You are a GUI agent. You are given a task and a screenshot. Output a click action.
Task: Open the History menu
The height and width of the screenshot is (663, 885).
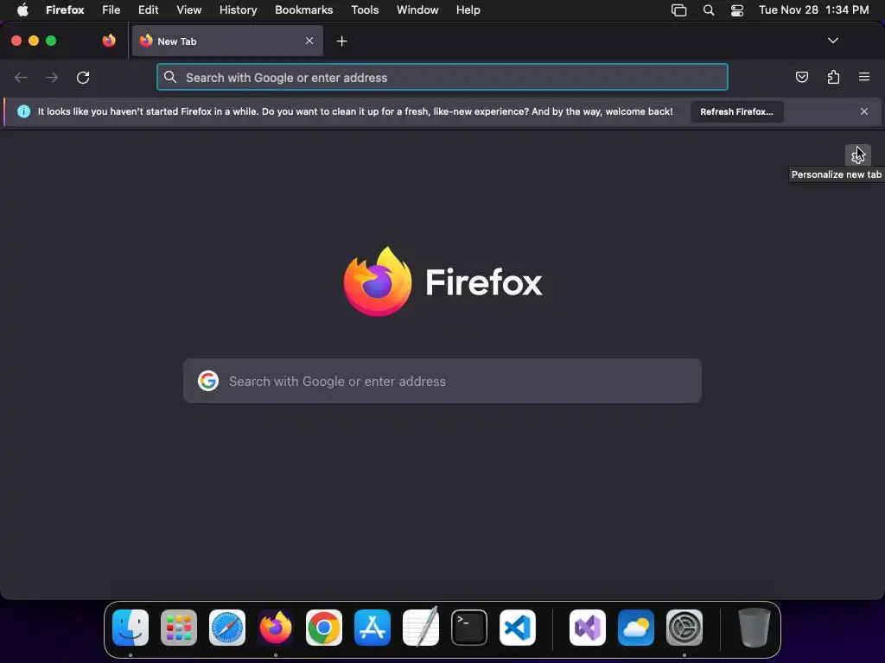pyautogui.click(x=239, y=10)
